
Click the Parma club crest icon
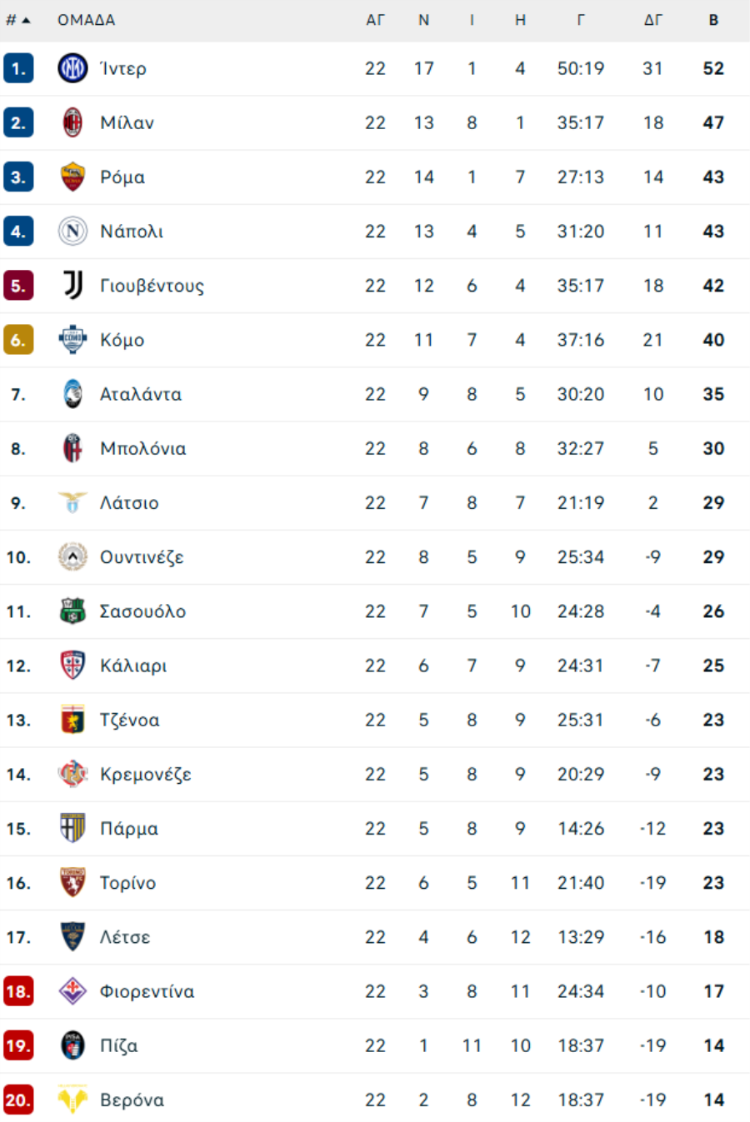[x=72, y=828]
